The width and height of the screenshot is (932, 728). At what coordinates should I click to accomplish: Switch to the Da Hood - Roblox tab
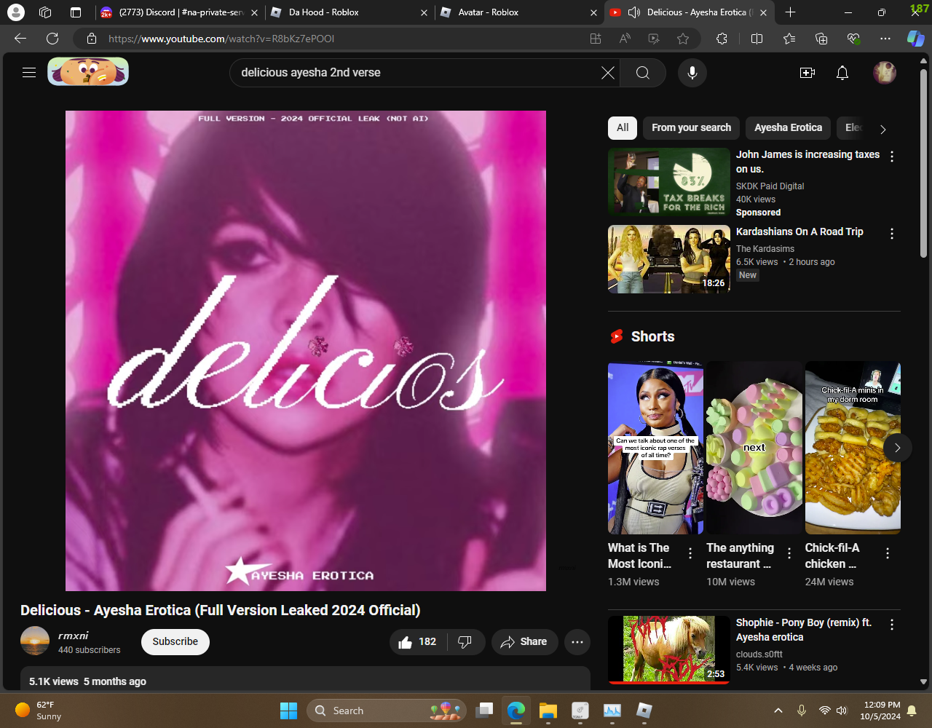coord(350,12)
